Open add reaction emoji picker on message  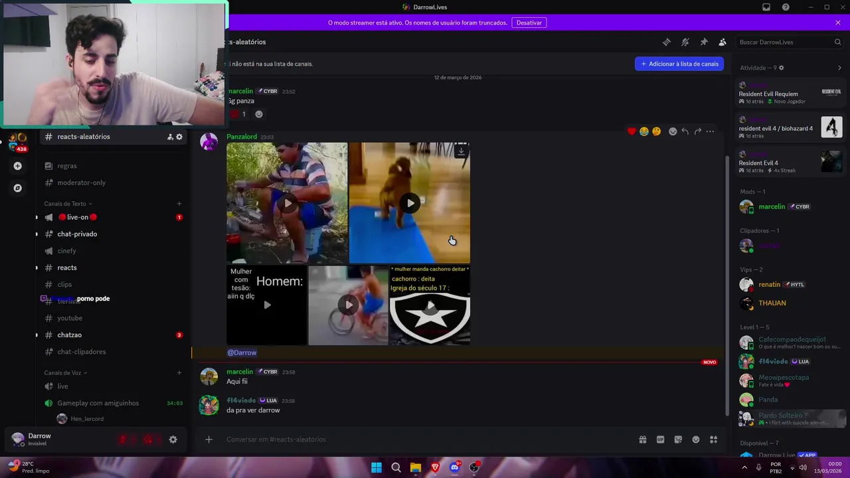tap(673, 131)
